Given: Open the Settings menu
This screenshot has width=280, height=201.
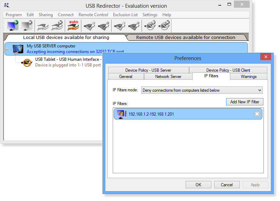Looking at the screenshot, I should tap(150, 15).
